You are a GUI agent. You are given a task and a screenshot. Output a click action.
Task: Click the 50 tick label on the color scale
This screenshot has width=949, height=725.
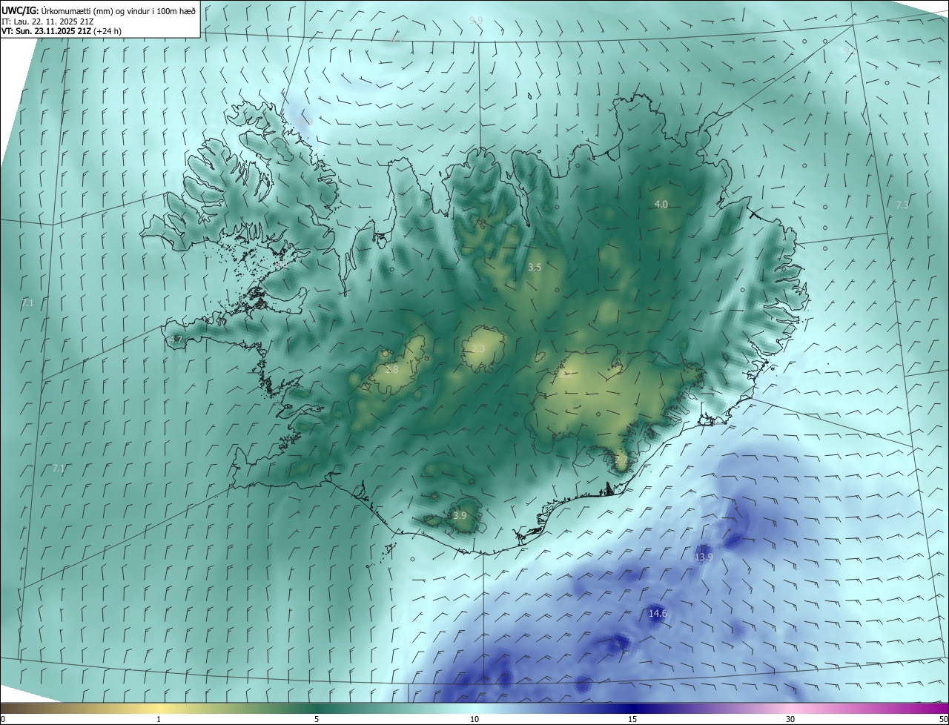click(x=943, y=719)
